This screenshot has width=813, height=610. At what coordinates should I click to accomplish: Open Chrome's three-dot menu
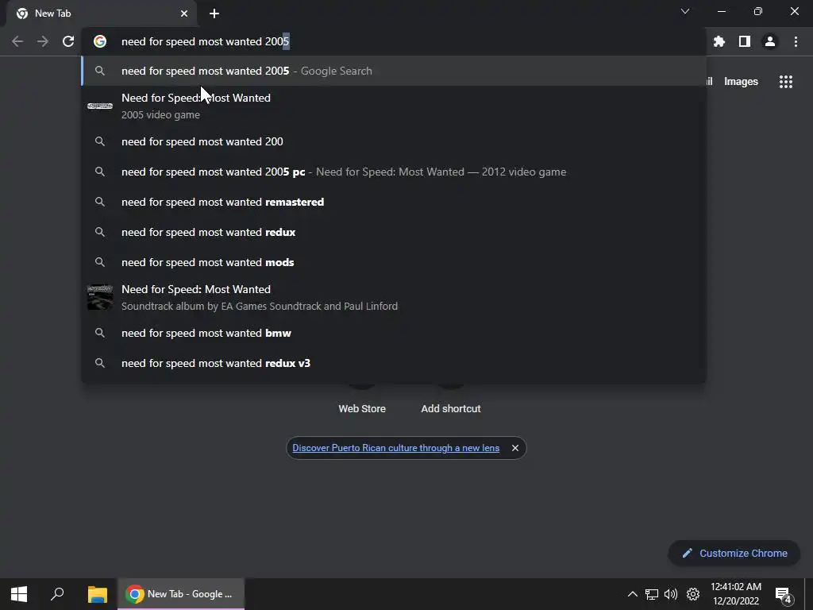pos(796,41)
